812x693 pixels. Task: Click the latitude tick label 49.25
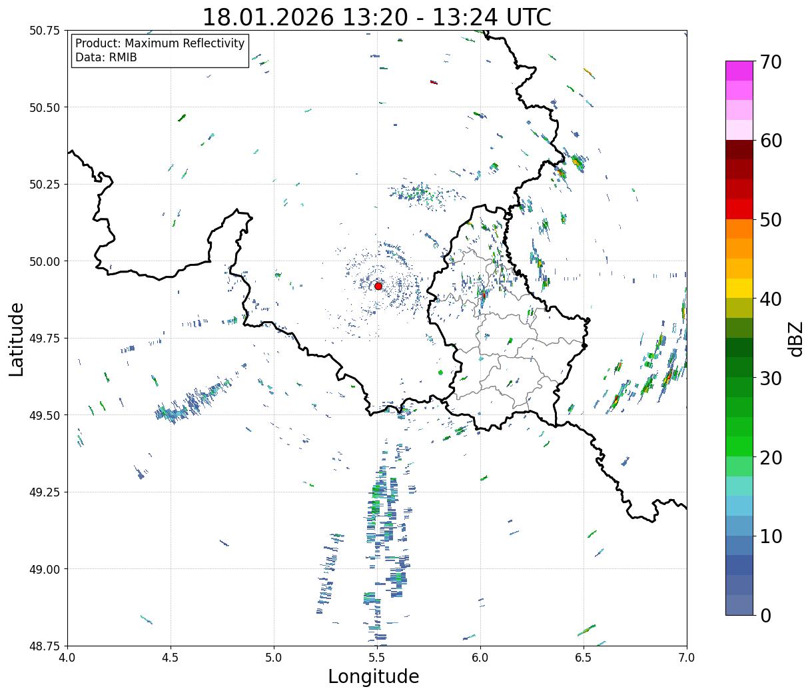45,492
